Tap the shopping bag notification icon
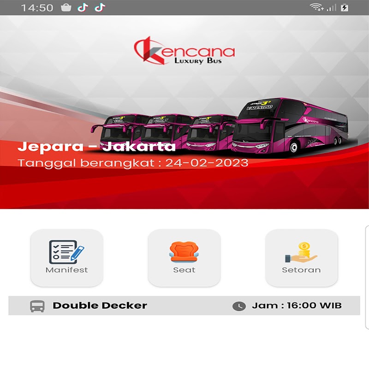369x369 pixels. (66, 8)
